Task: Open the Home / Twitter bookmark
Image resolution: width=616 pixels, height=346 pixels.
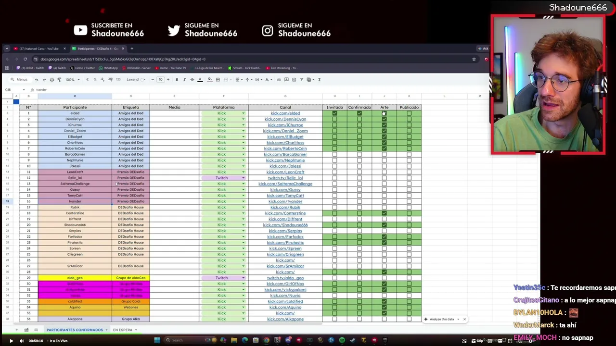Action: tap(82, 68)
